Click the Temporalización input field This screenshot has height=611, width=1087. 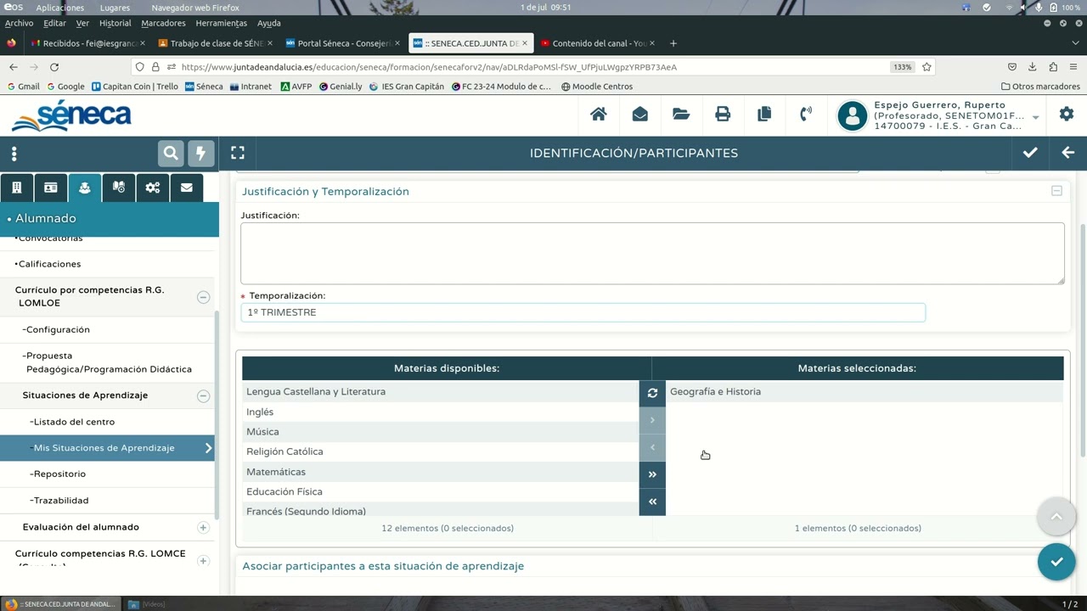(583, 312)
